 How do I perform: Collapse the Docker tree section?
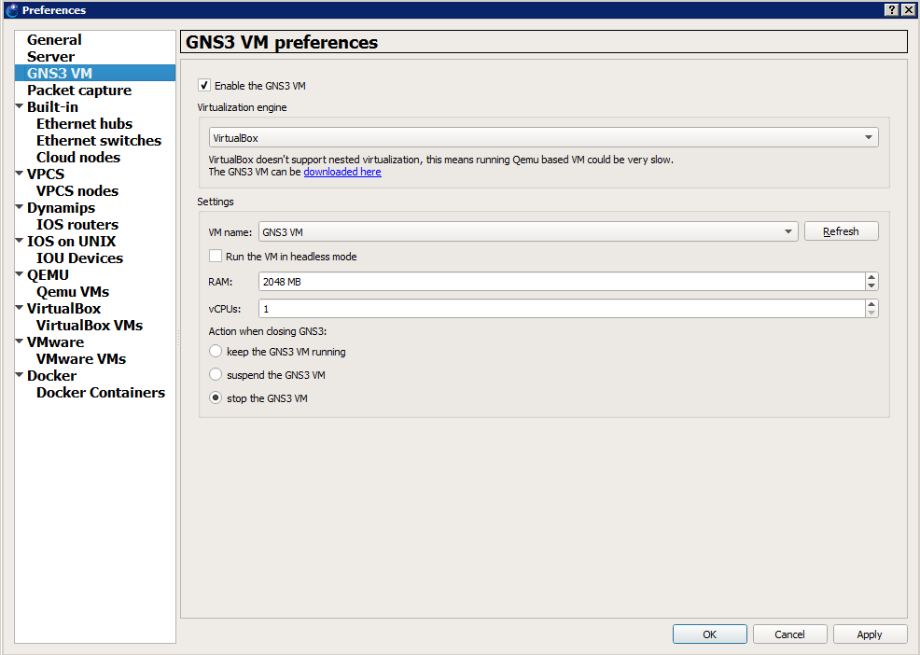(x=20, y=374)
